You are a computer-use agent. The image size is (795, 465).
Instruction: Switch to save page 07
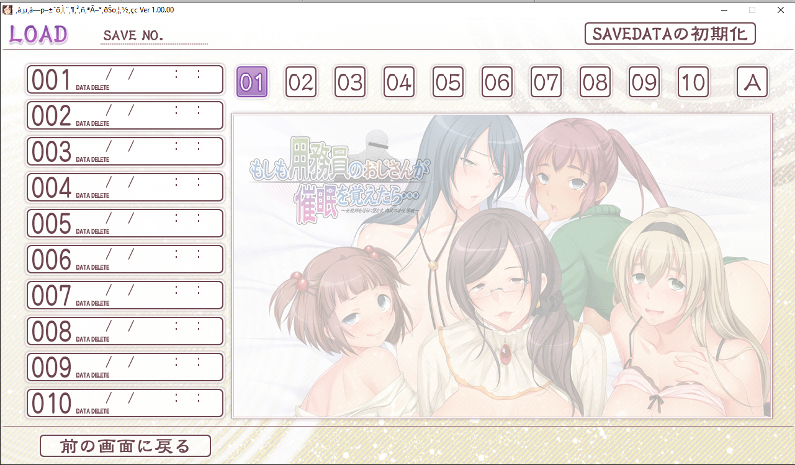(546, 82)
